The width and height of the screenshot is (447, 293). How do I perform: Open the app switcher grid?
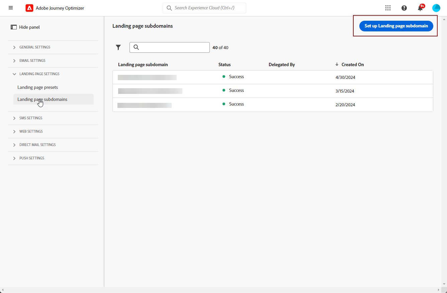coord(388,8)
